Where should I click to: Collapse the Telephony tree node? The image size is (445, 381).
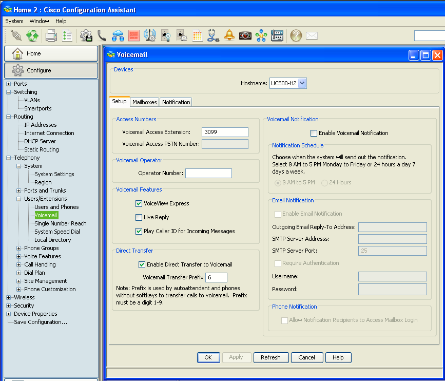click(9, 158)
